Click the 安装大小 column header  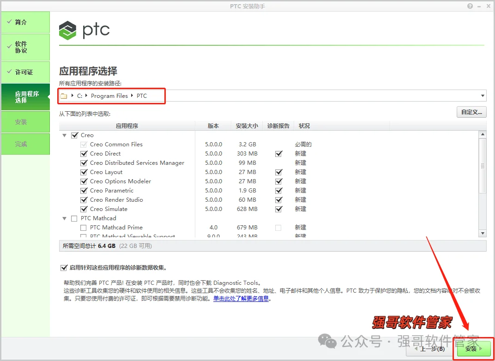[247, 126]
